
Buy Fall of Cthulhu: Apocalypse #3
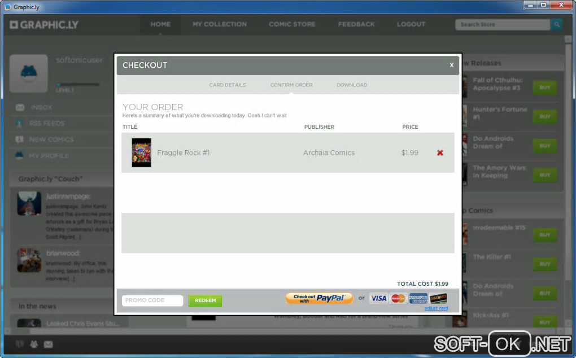click(x=545, y=88)
